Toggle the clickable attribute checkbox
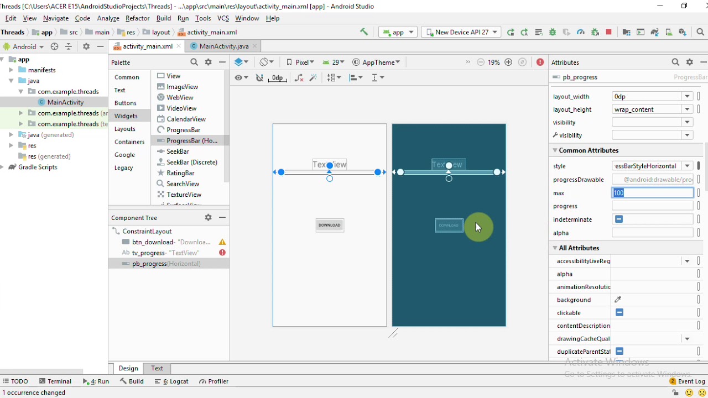The height and width of the screenshot is (398, 708). pyautogui.click(x=619, y=313)
